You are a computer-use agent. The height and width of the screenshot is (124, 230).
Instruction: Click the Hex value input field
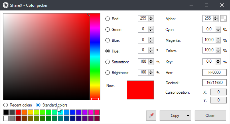214,72
